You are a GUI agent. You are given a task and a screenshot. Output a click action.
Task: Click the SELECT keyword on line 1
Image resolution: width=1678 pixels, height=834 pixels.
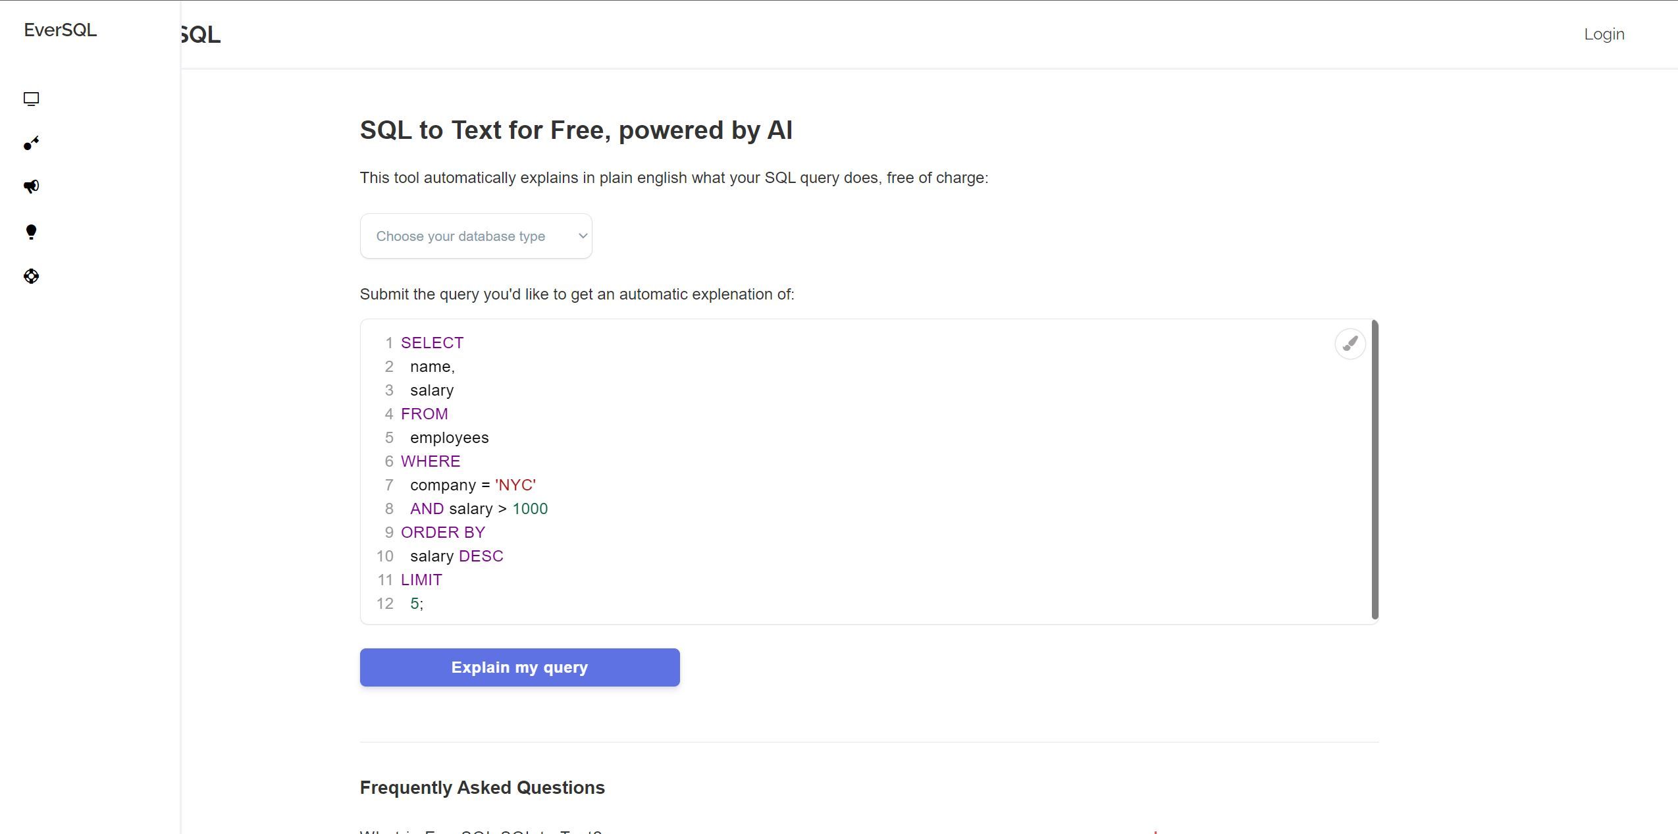point(432,343)
